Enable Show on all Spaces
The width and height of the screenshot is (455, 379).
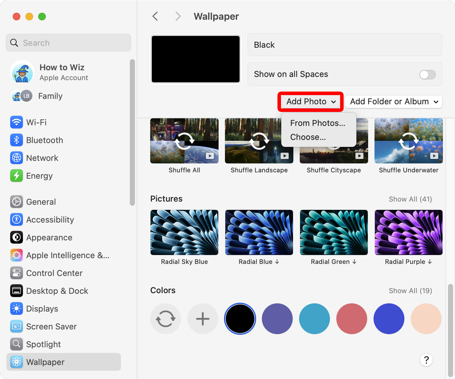[427, 74]
